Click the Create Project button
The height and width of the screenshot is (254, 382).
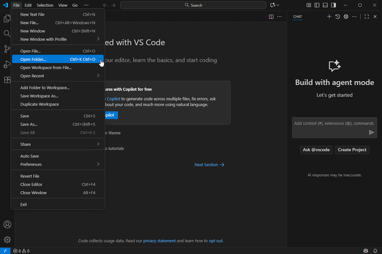tap(352, 150)
